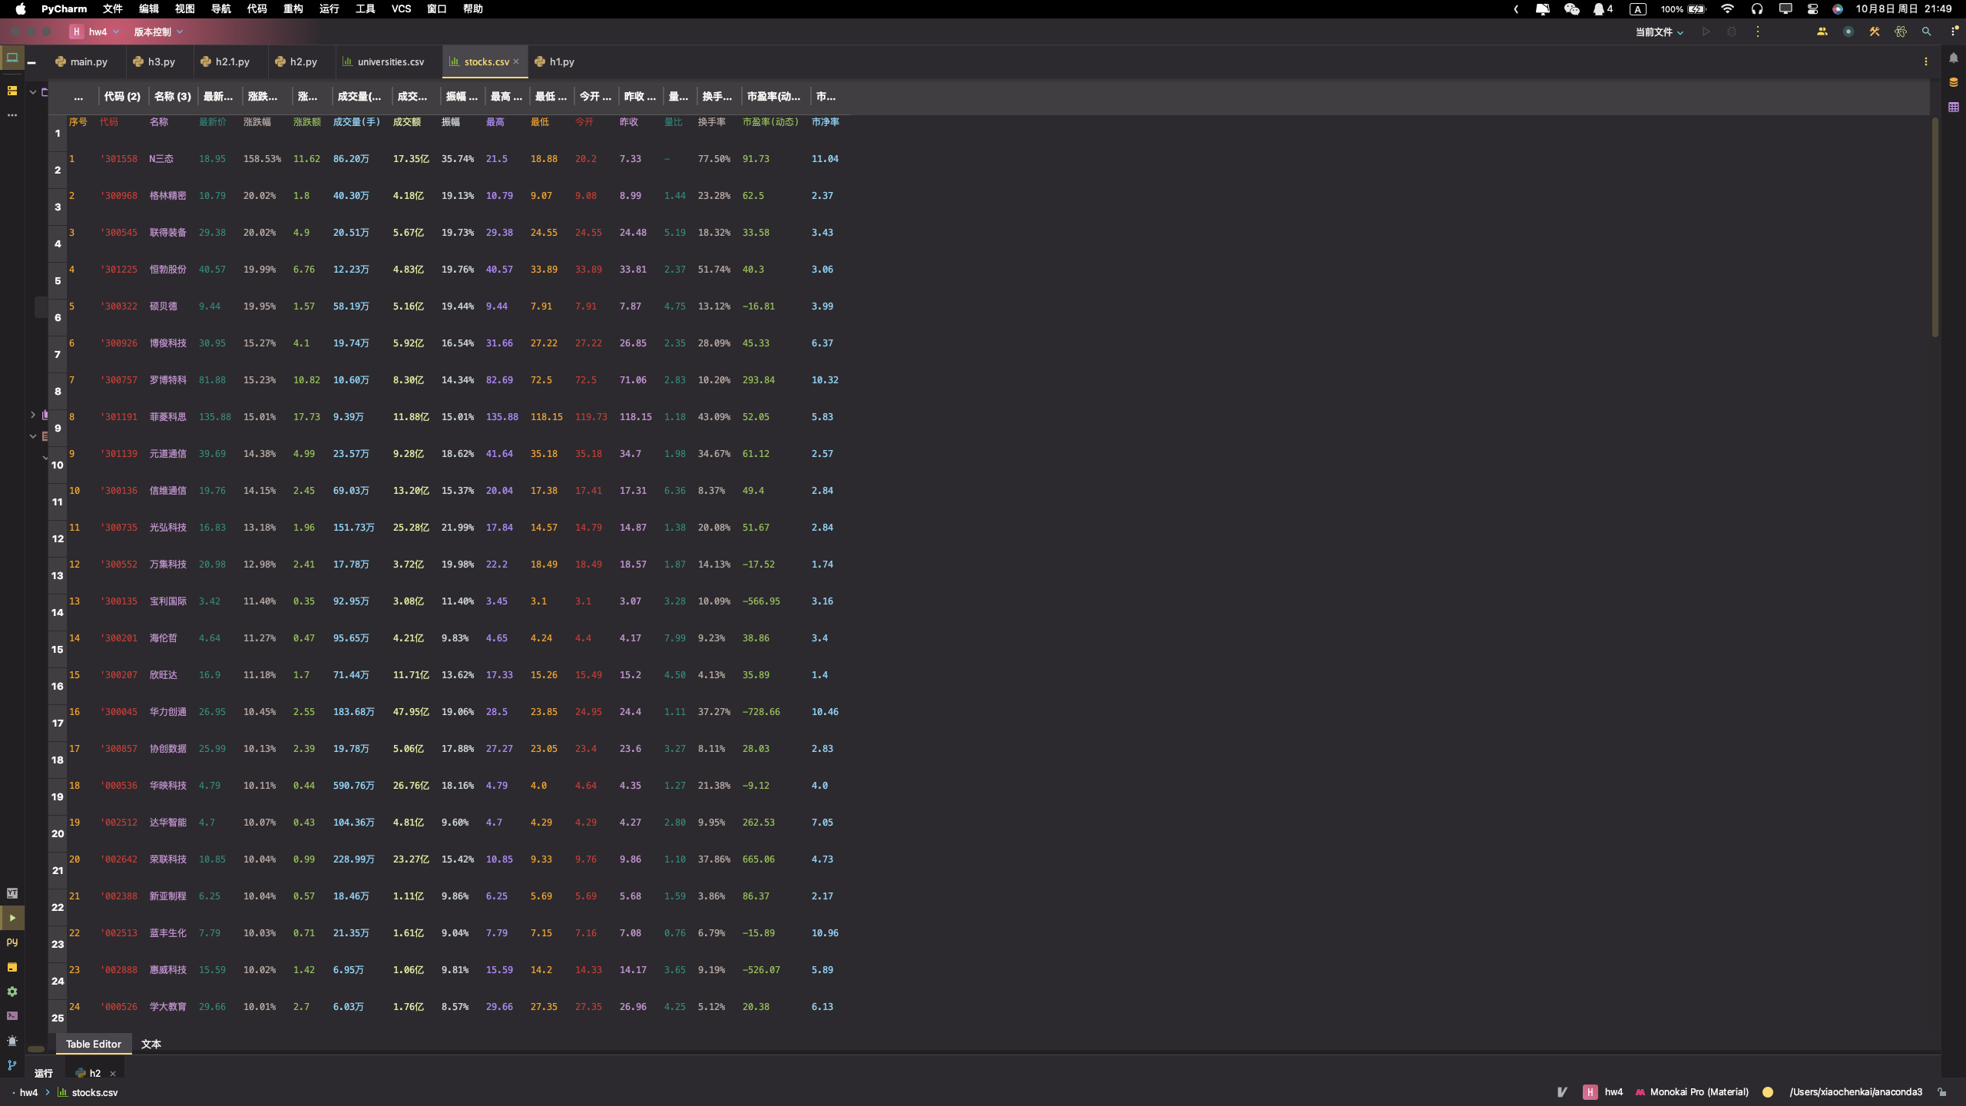Switch to the 文本 view tab
The image size is (1966, 1106).
(151, 1044)
